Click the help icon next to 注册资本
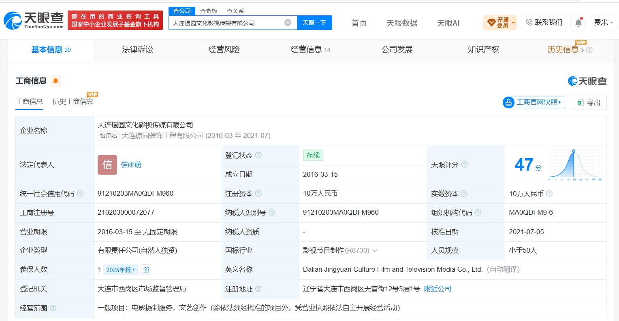This screenshot has height=321, width=619. click(x=258, y=194)
